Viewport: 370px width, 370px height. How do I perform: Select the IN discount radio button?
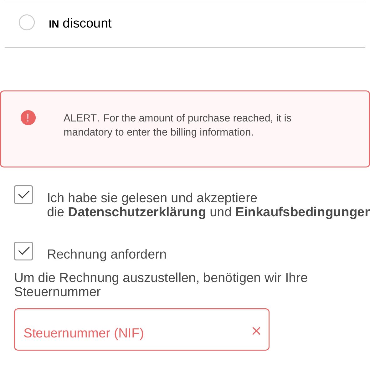[27, 23]
